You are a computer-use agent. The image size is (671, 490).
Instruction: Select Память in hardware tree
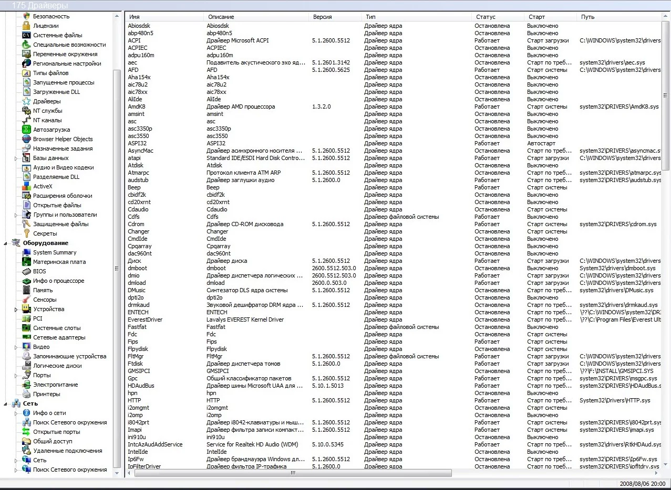click(x=43, y=290)
